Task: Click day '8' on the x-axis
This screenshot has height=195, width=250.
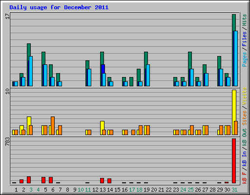Action: (67, 190)
